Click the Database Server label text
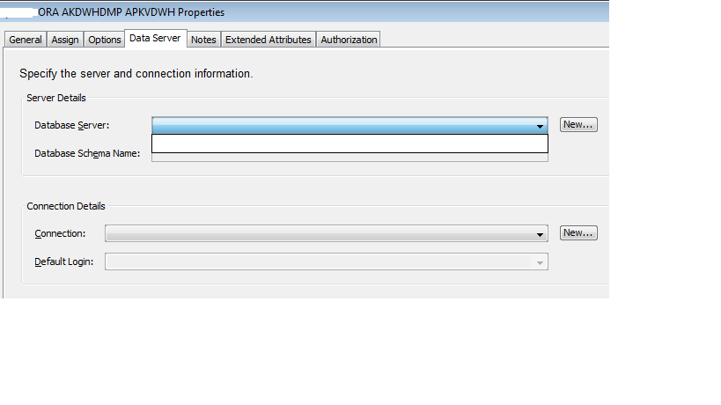 (71, 125)
